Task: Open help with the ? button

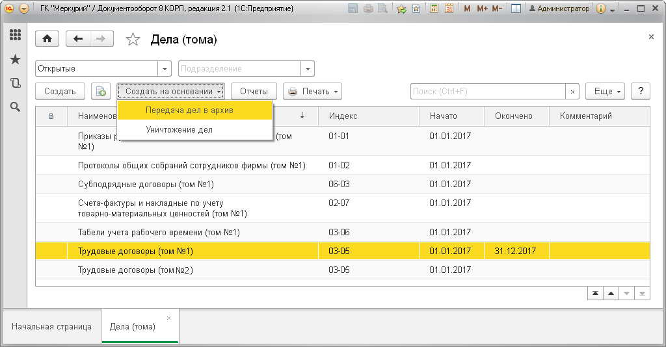Action: click(641, 91)
